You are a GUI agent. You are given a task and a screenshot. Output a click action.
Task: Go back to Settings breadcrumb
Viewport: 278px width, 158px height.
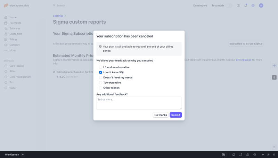(x=58, y=16)
